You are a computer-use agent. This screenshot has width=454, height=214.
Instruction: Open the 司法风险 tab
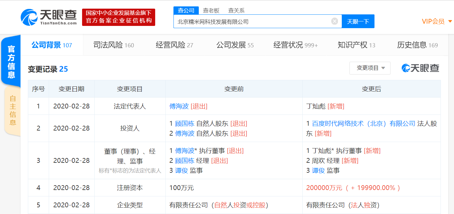coord(113,45)
